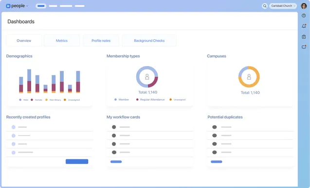
Task: Switch to the Metrics tab
Action: coord(62,41)
